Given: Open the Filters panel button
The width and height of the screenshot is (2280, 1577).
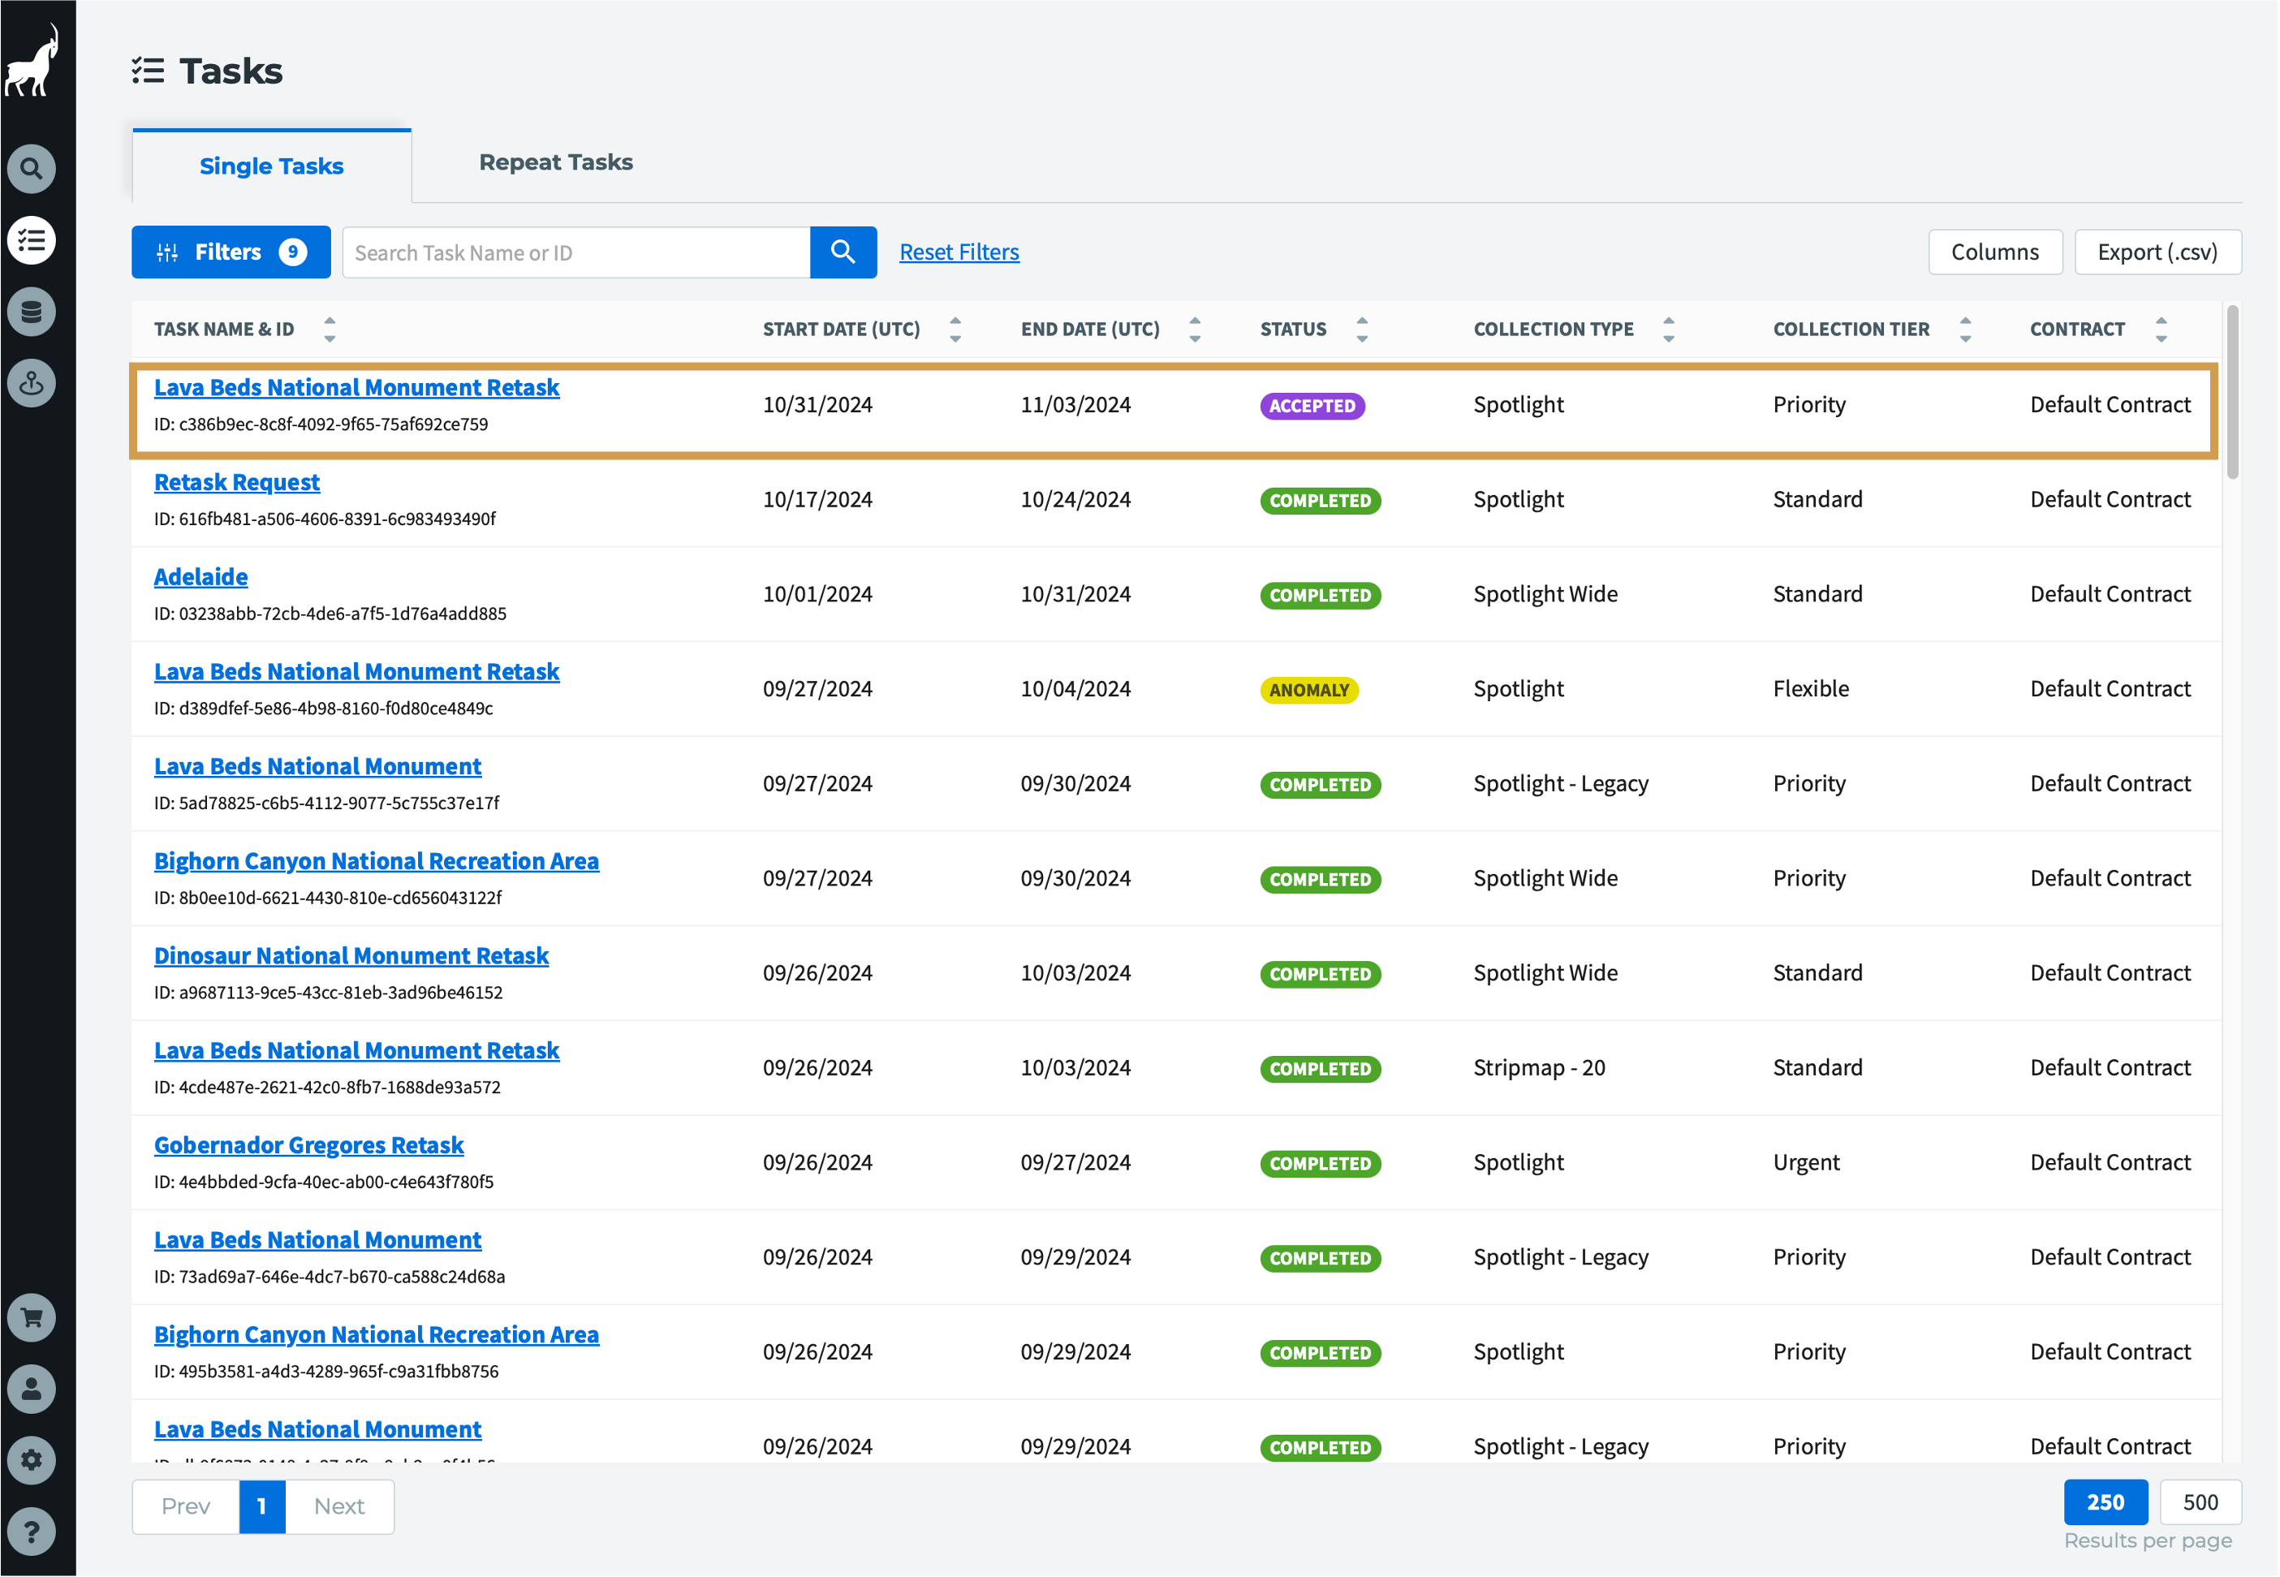Looking at the screenshot, I should pyautogui.click(x=231, y=252).
